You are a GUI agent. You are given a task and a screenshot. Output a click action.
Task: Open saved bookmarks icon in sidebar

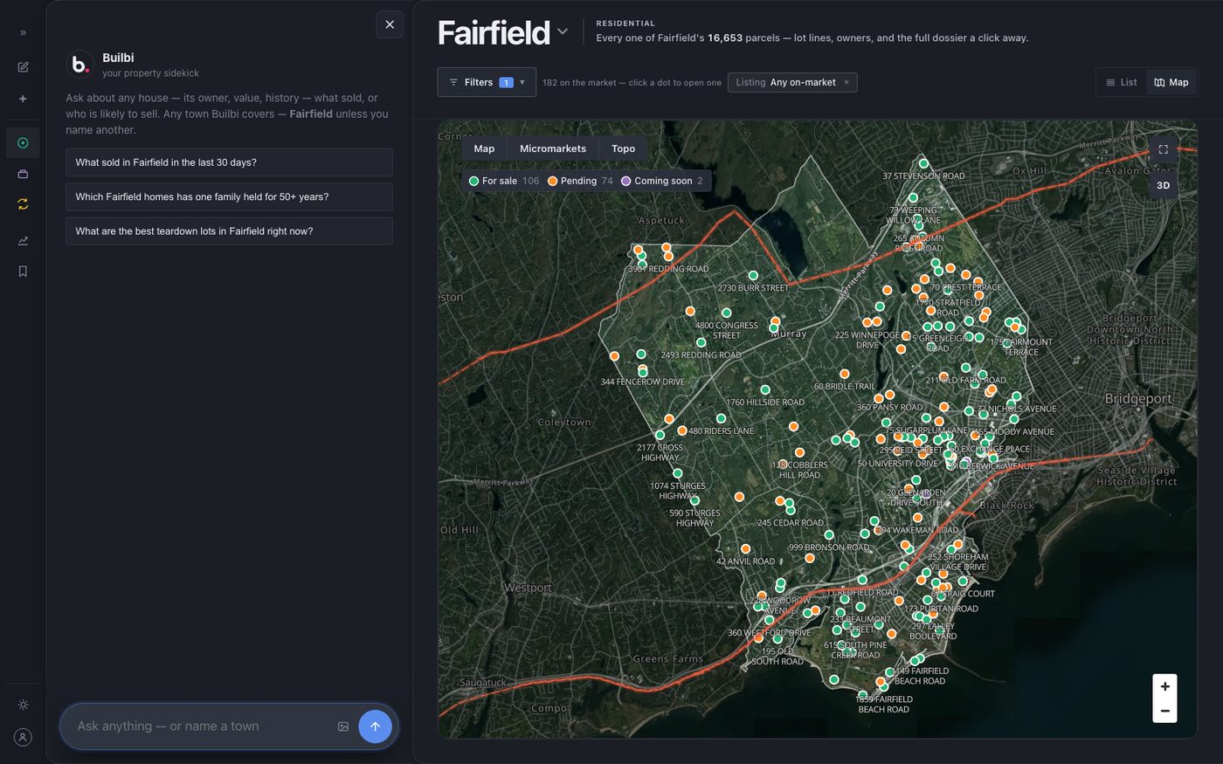click(23, 272)
